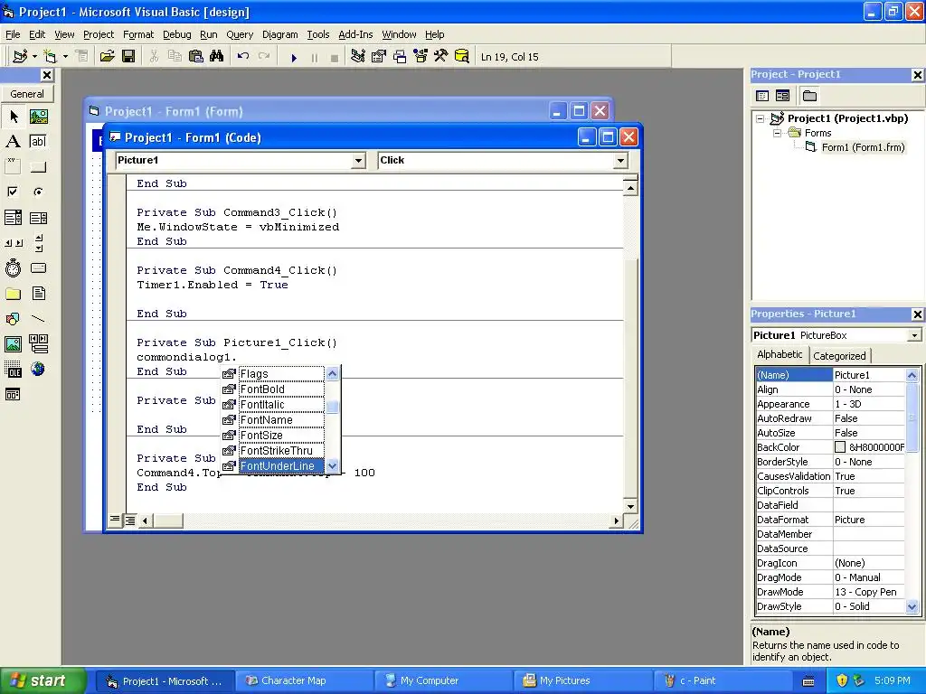Select the Frame control tool

pyautogui.click(x=14, y=166)
